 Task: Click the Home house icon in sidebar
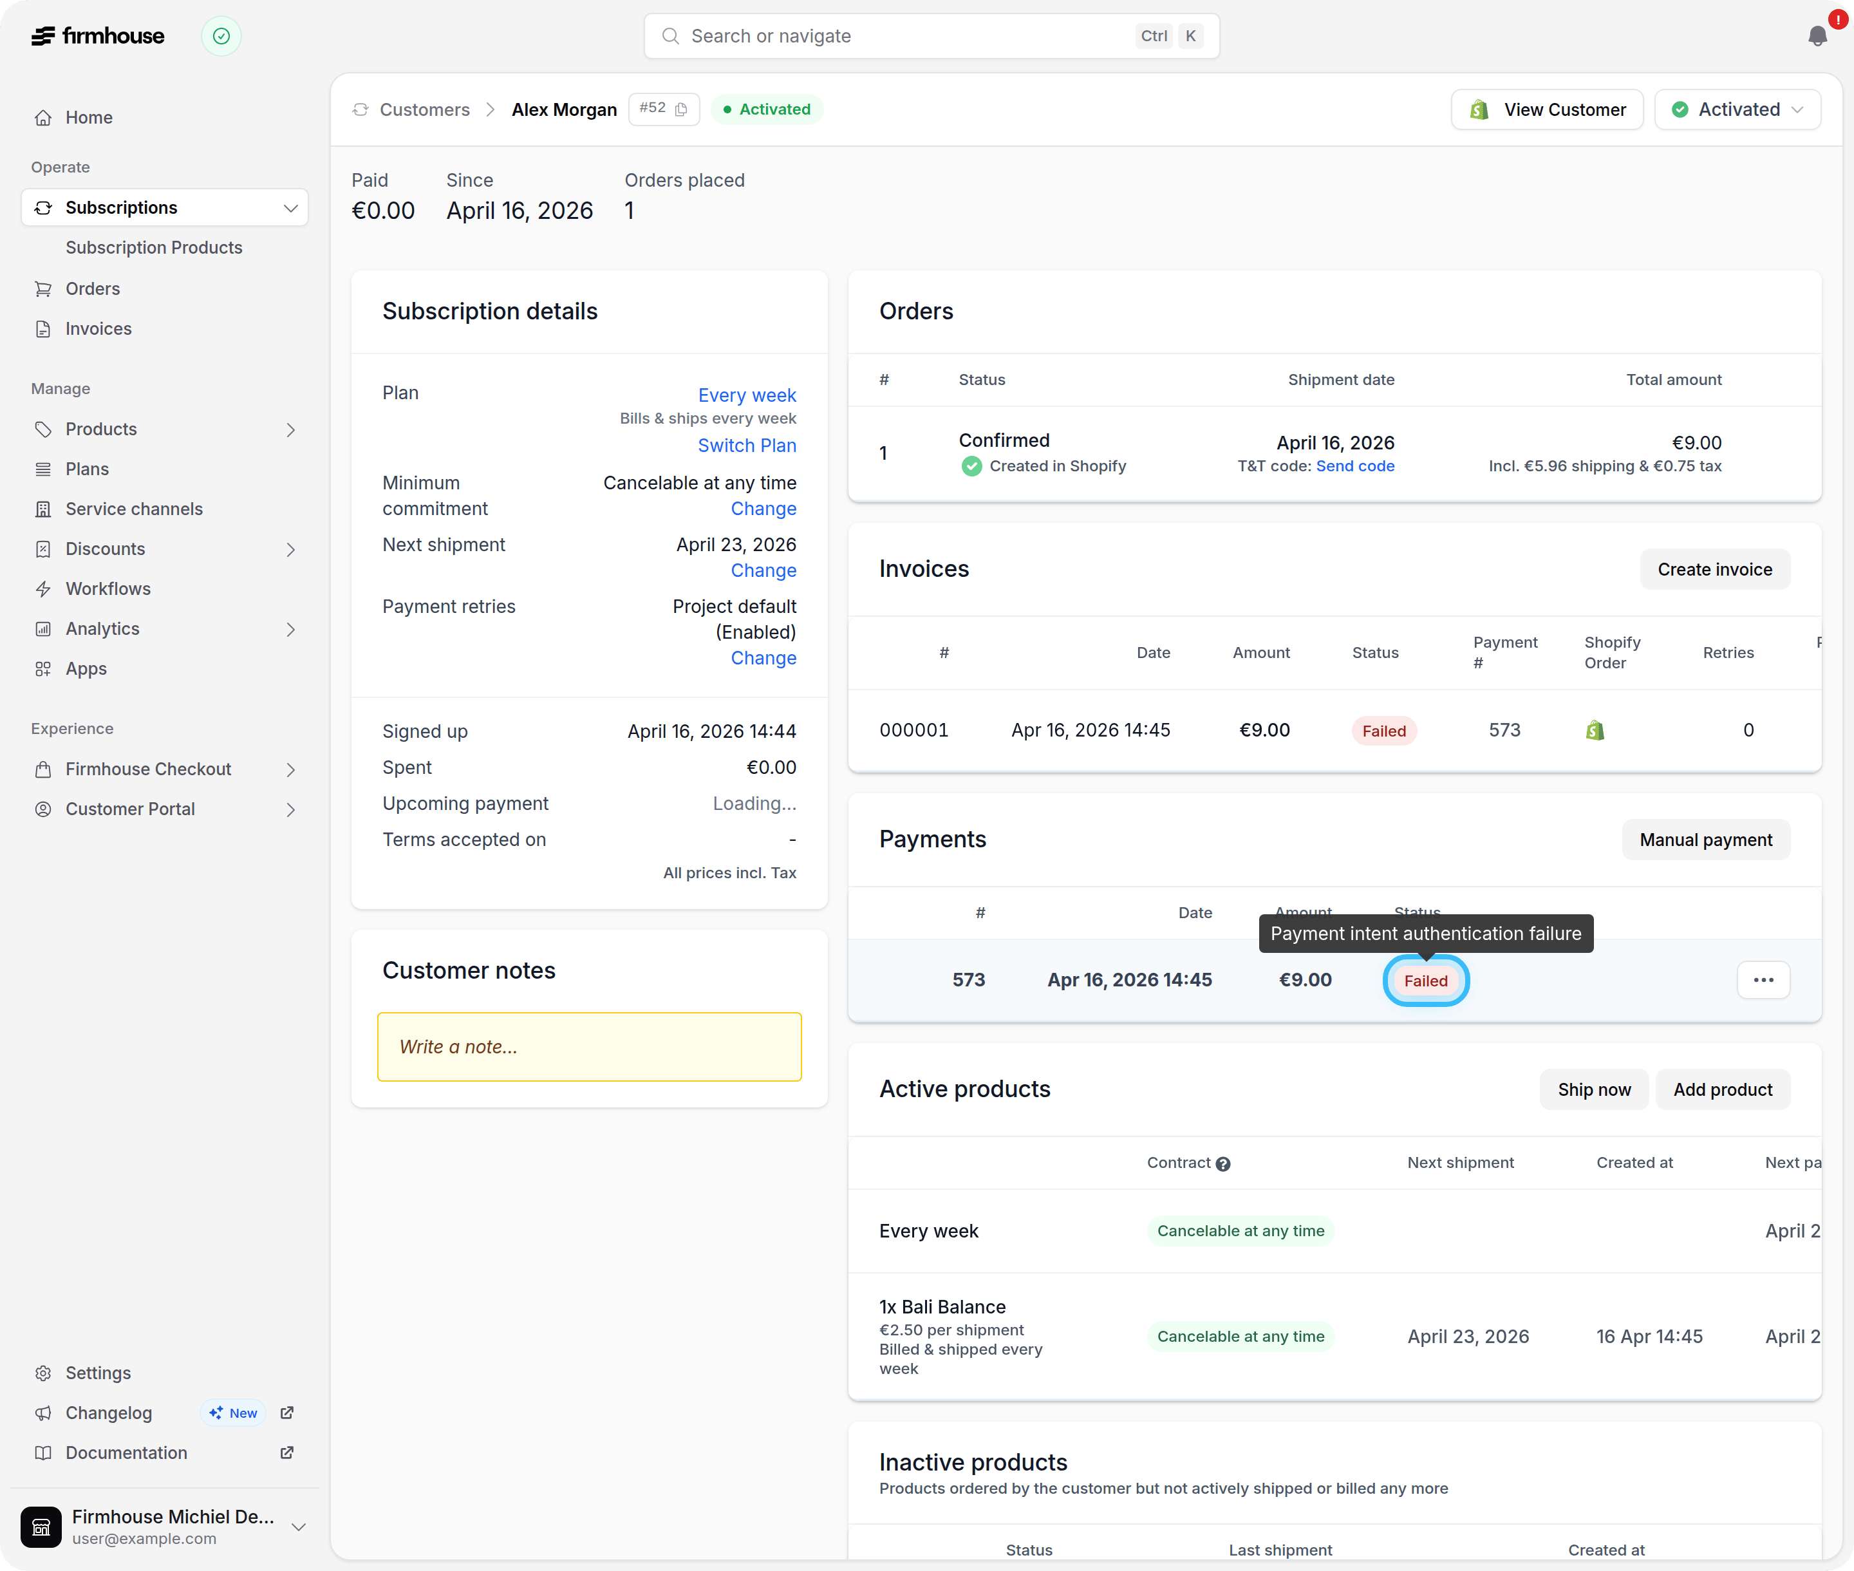[x=42, y=118]
